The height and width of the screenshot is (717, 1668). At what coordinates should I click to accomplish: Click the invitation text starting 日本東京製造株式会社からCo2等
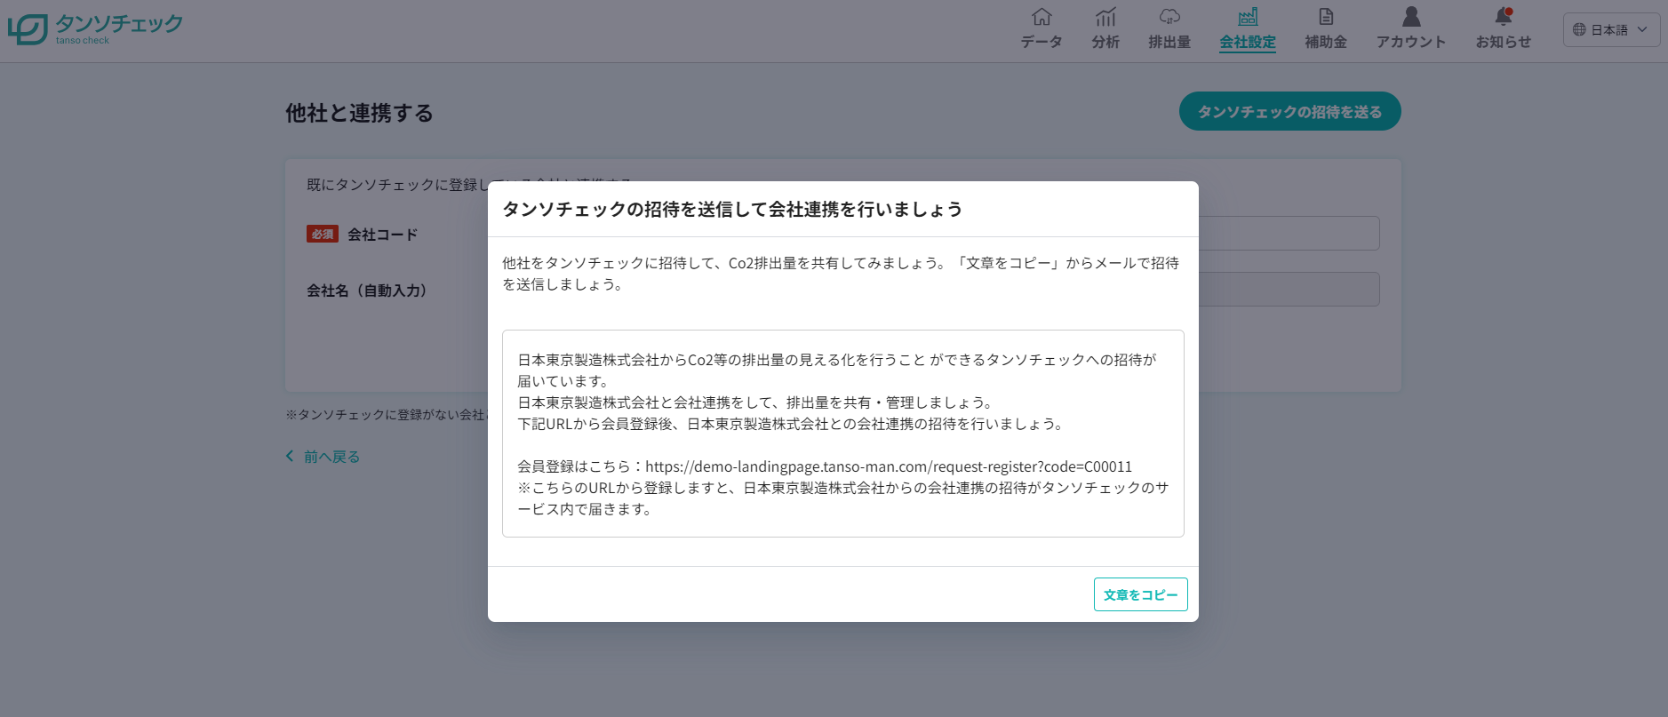(837, 370)
